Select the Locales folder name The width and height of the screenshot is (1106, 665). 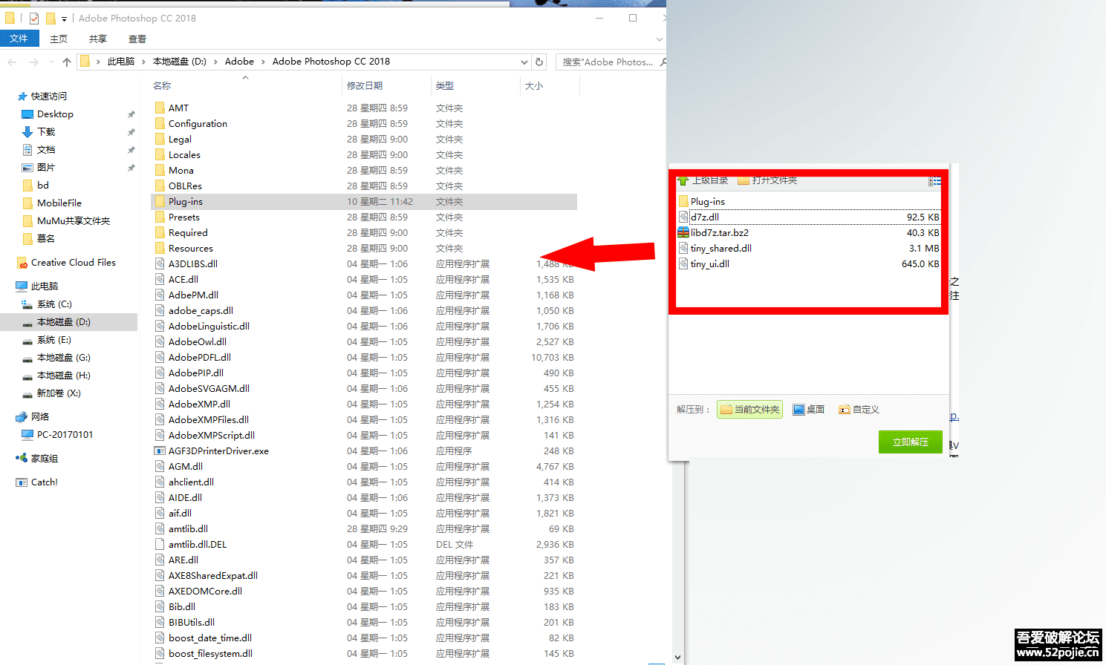(x=184, y=155)
